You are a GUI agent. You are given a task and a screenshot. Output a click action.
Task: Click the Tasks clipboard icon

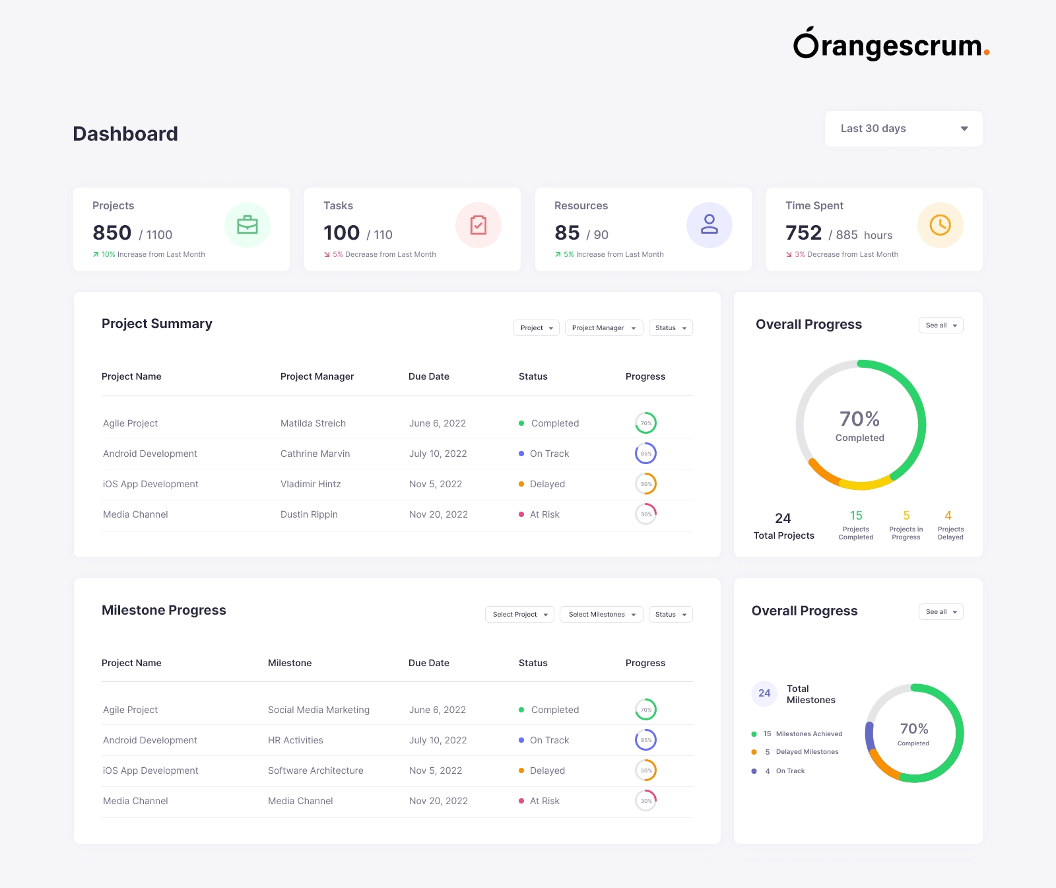478,224
